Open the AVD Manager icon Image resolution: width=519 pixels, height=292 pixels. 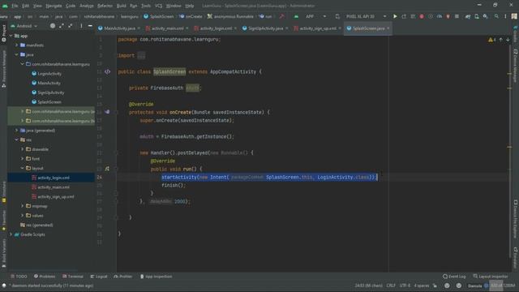coord(477,16)
